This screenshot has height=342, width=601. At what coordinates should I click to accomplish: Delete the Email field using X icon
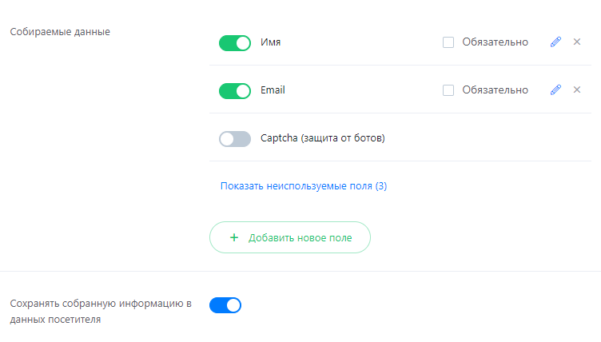[577, 89]
